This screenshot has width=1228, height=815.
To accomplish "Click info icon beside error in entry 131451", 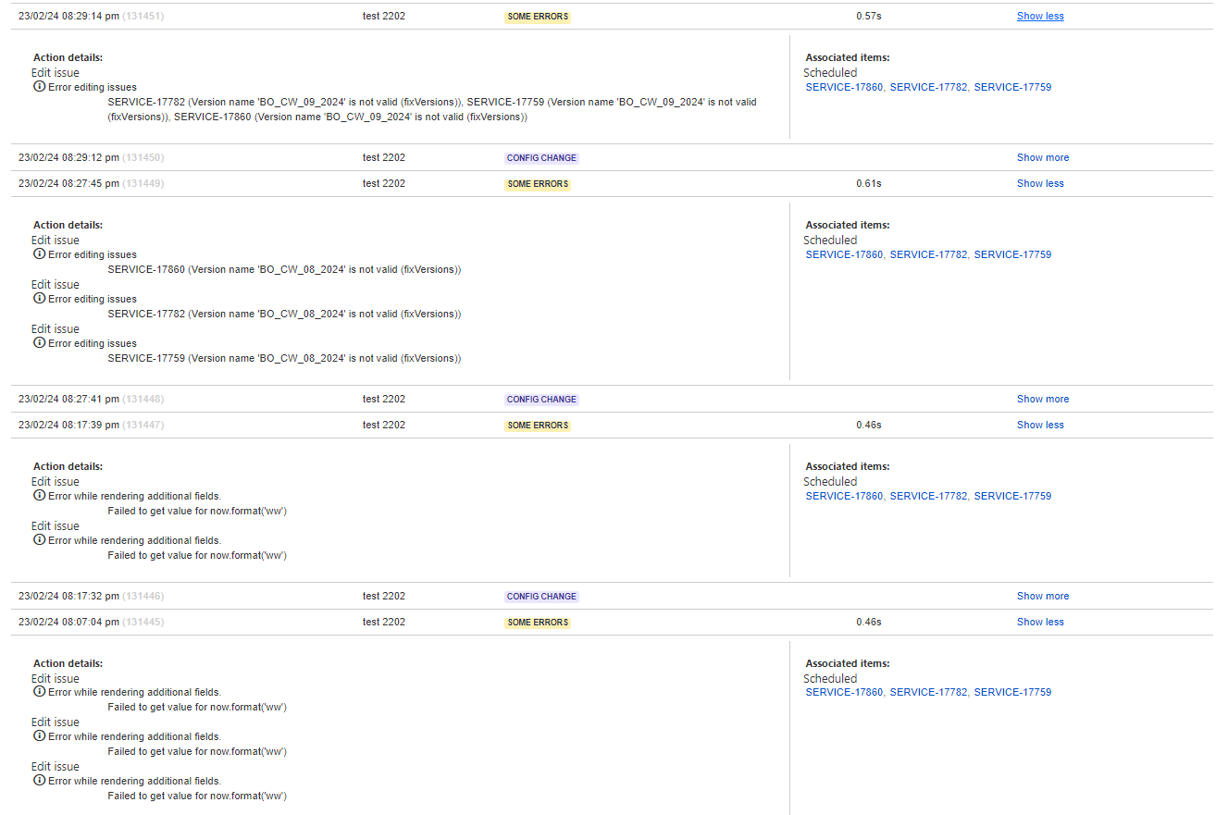I will pyautogui.click(x=39, y=87).
